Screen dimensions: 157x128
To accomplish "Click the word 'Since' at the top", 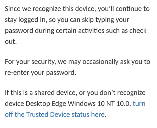I will pyautogui.click(x=14, y=9).
